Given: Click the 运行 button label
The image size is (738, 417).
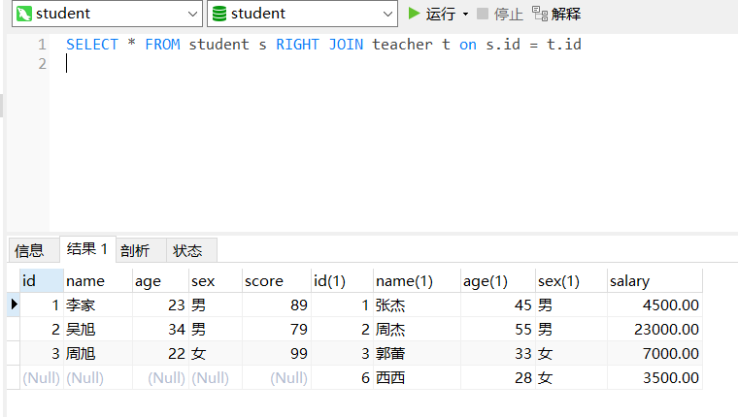Looking at the screenshot, I should (440, 14).
